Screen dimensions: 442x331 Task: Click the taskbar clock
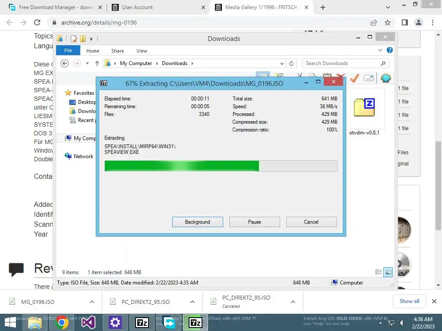click(x=423, y=323)
